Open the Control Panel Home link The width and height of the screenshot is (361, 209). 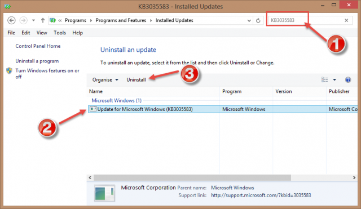38,46
